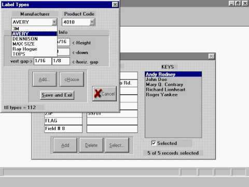Click the Height input field
Image resolution: width=249 pixels, height=187 pixels.
pyautogui.click(x=63, y=42)
